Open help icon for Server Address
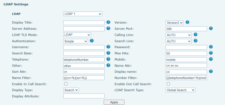The image size is (225, 105). click(x=108, y=28)
